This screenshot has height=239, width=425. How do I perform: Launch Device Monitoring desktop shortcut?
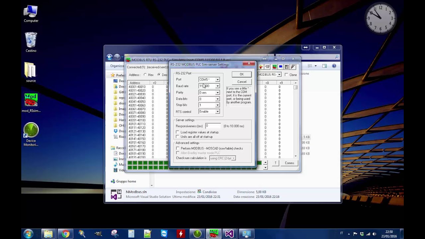coord(31,134)
